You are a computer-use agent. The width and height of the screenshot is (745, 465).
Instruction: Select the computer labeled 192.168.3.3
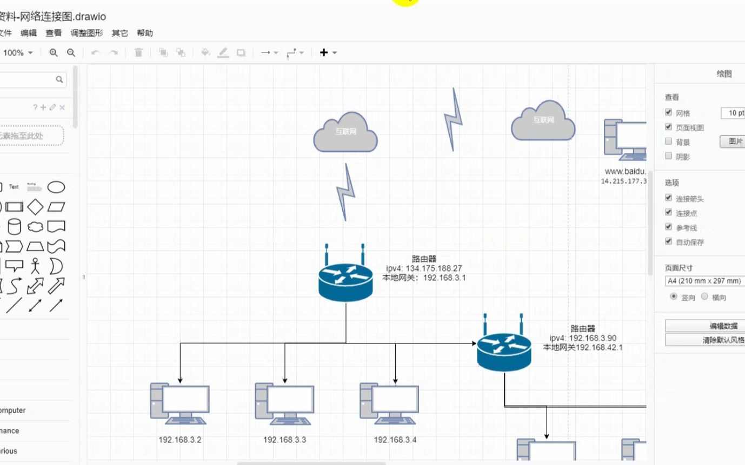284,404
